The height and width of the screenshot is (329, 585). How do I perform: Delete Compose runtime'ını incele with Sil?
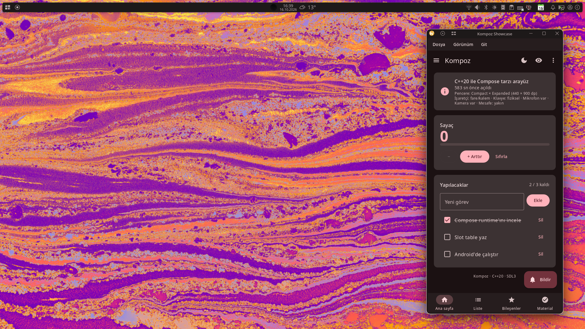[541, 220]
